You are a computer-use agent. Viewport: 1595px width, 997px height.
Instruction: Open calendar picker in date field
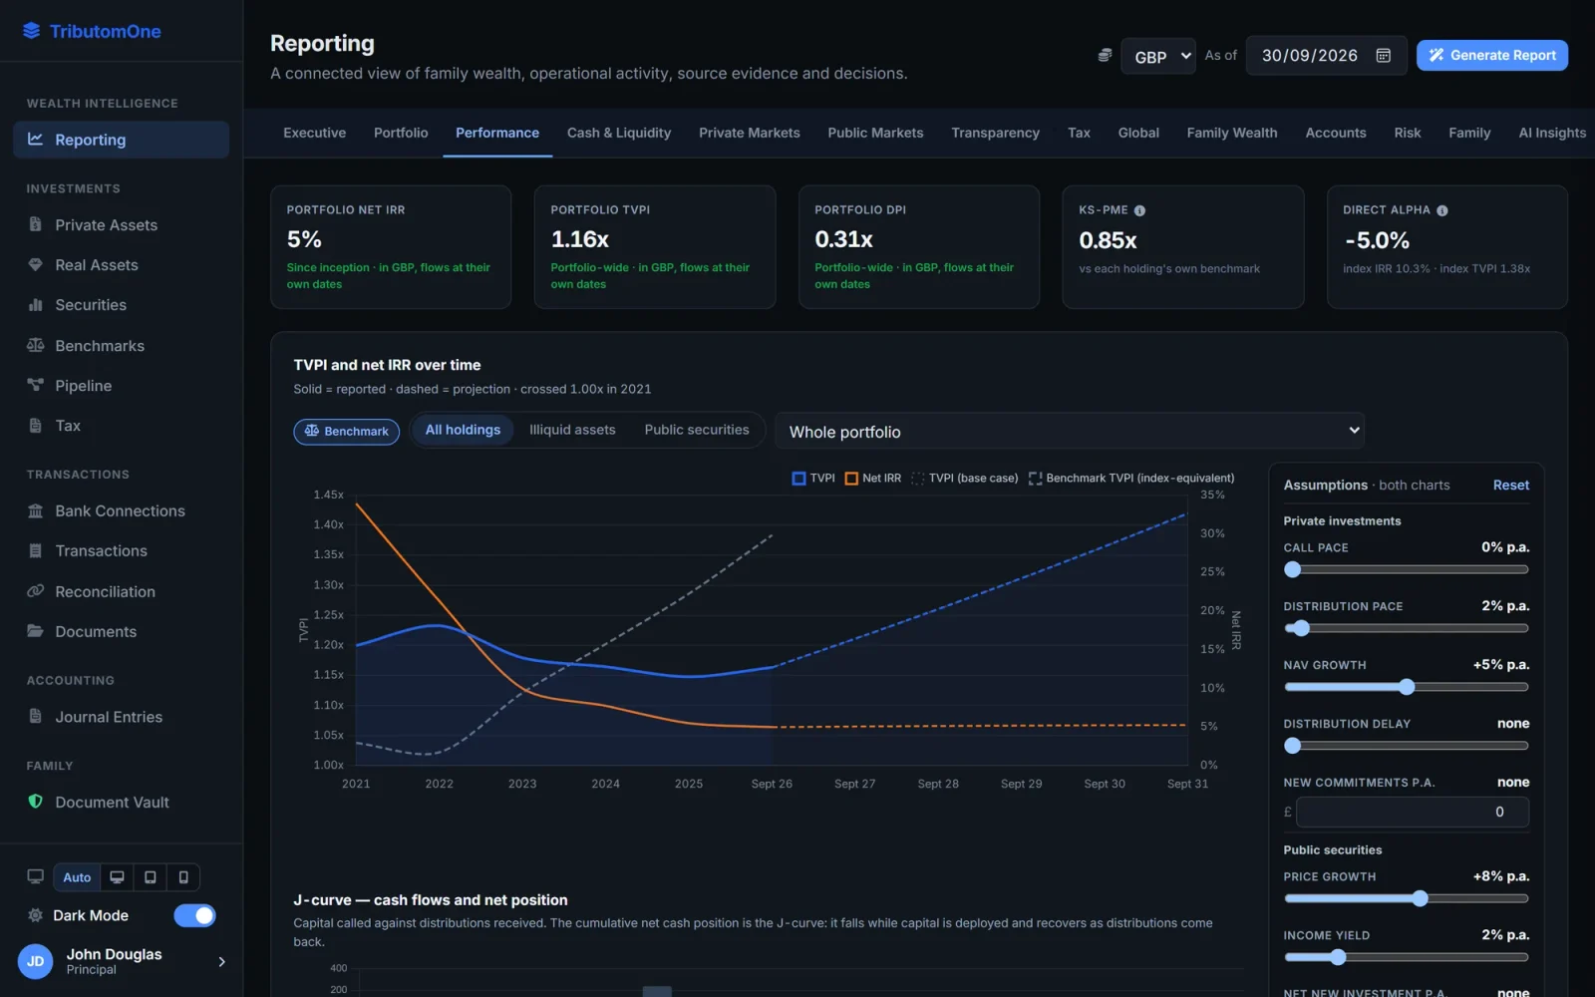1384,56
